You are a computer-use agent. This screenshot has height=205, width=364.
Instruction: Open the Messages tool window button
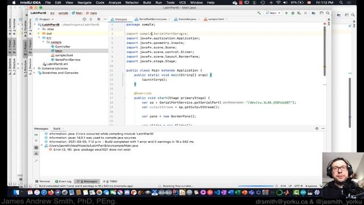click(x=87, y=182)
